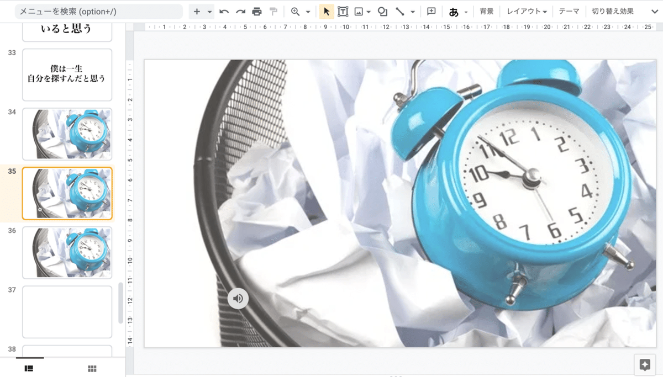The height and width of the screenshot is (377, 663).
Task: Click the audio speaker icon on the slide
Action: pyautogui.click(x=238, y=299)
